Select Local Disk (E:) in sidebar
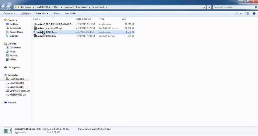Image resolution: width=258 pixels, height=136 pixels. [16, 87]
